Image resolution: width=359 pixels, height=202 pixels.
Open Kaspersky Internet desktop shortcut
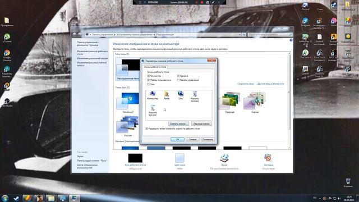[x=7, y=71]
